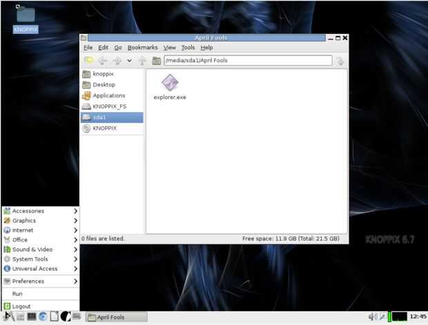Choose Logout from the start menu
428x325 pixels.
pyautogui.click(x=41, y=306)
